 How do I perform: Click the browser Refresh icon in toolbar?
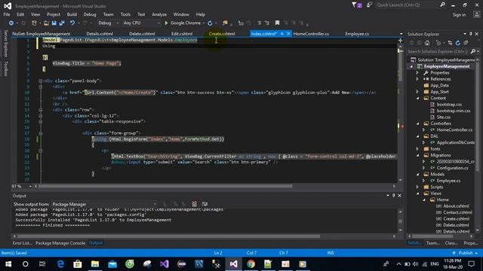(210, 23)
